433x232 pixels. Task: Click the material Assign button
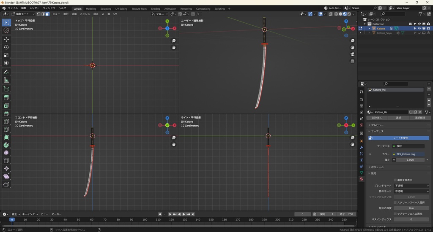tap(377, 118)
